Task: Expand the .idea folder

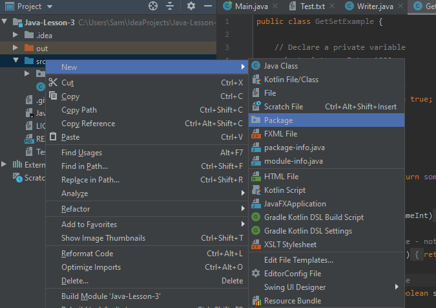Action: [17, 35]
